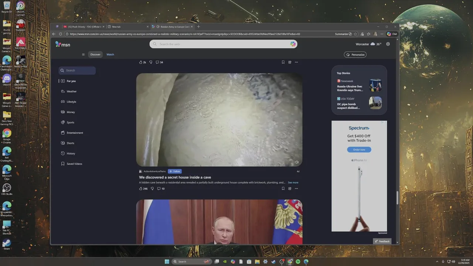Open the 34 comments on top post
Image resolution: width=473 pixels, height=266 pixels.
pyautogui.click(x=159, y=62)
